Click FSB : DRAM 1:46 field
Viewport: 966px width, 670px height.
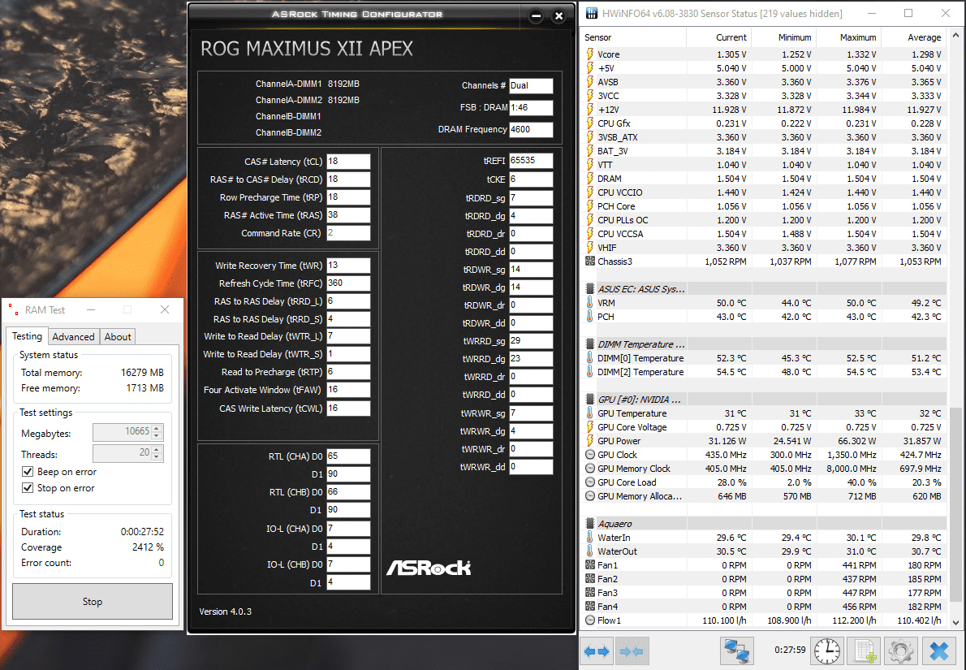pyautogui.click(x=531, y=108)
